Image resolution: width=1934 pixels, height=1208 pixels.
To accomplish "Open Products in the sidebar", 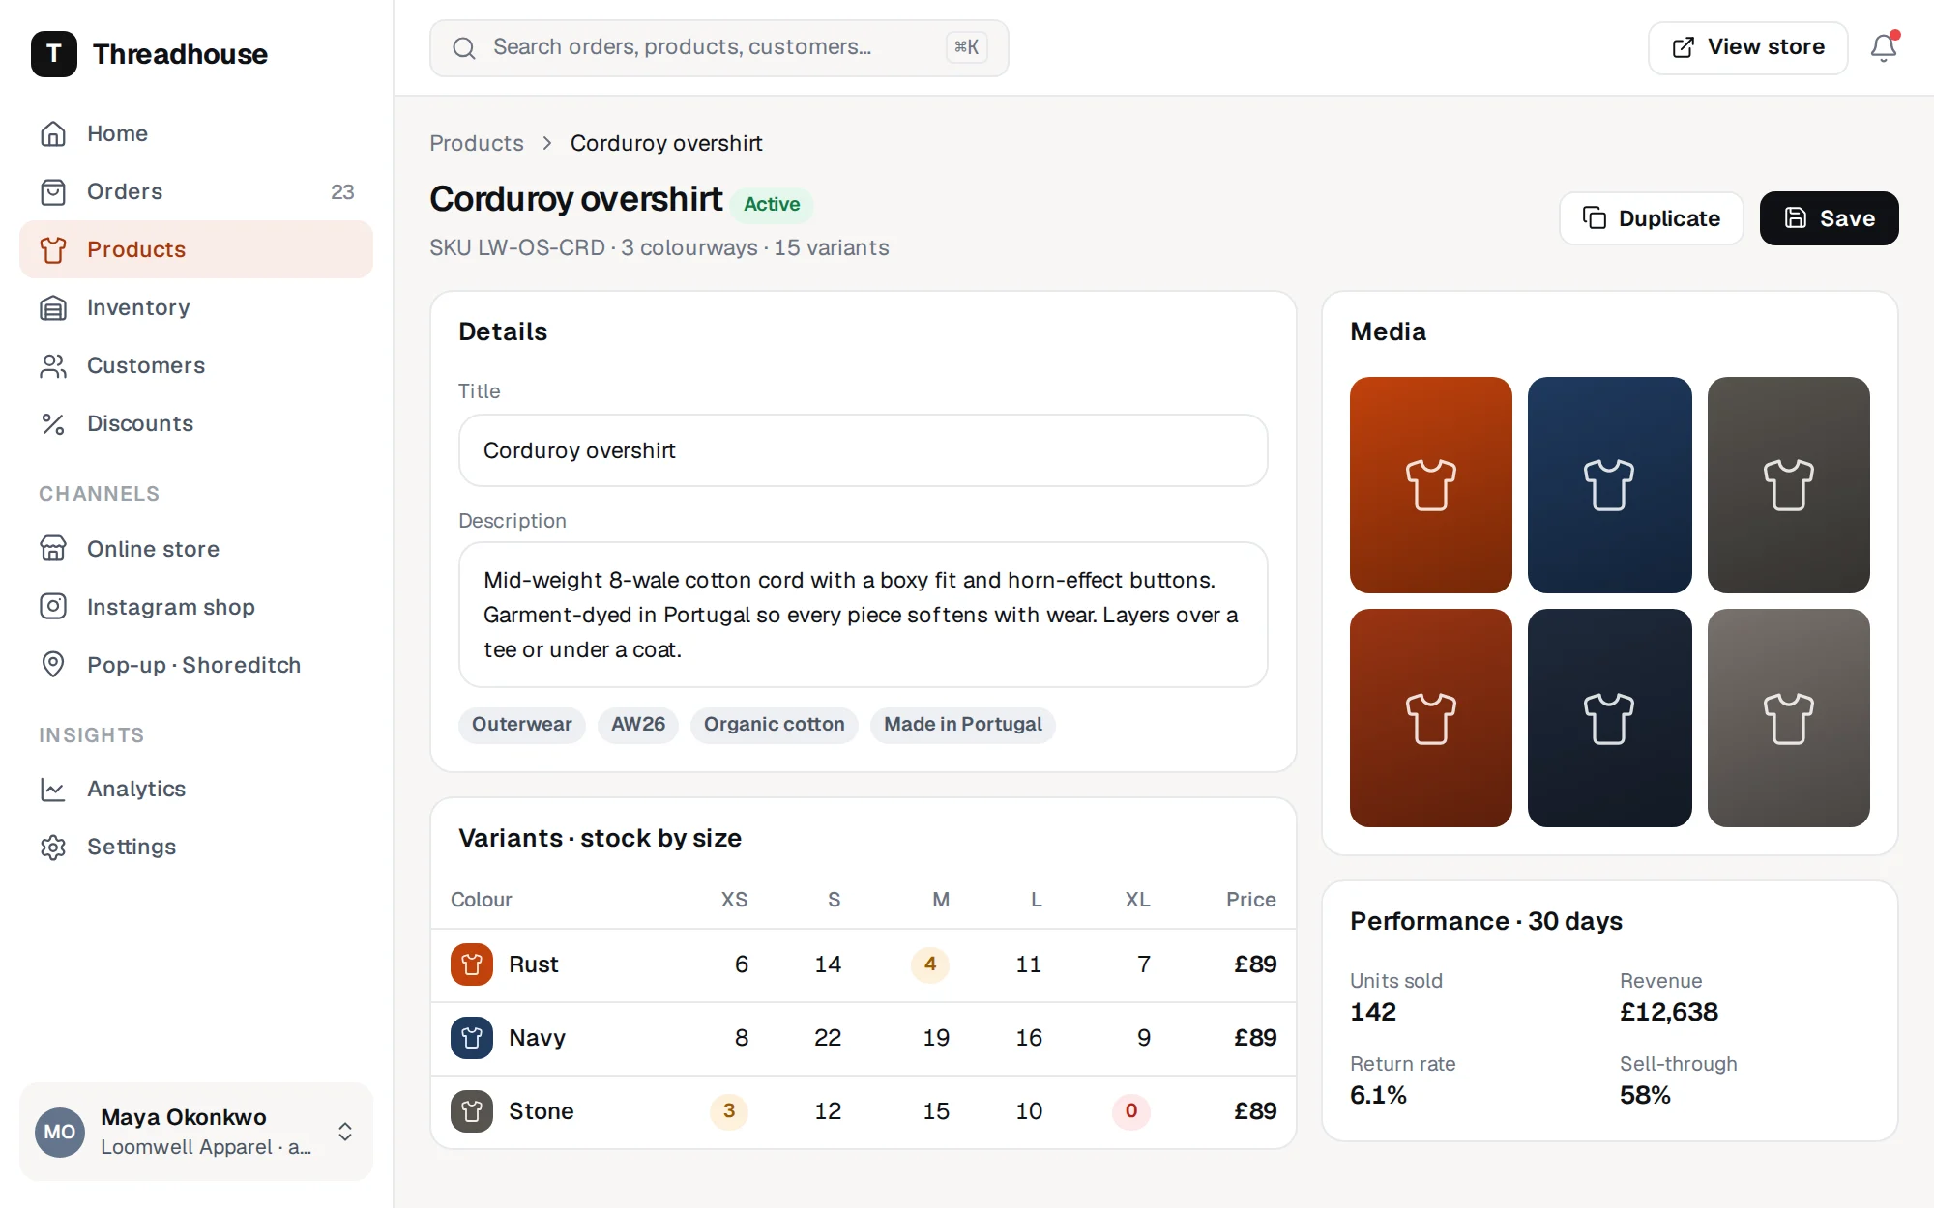I will 196,249.
